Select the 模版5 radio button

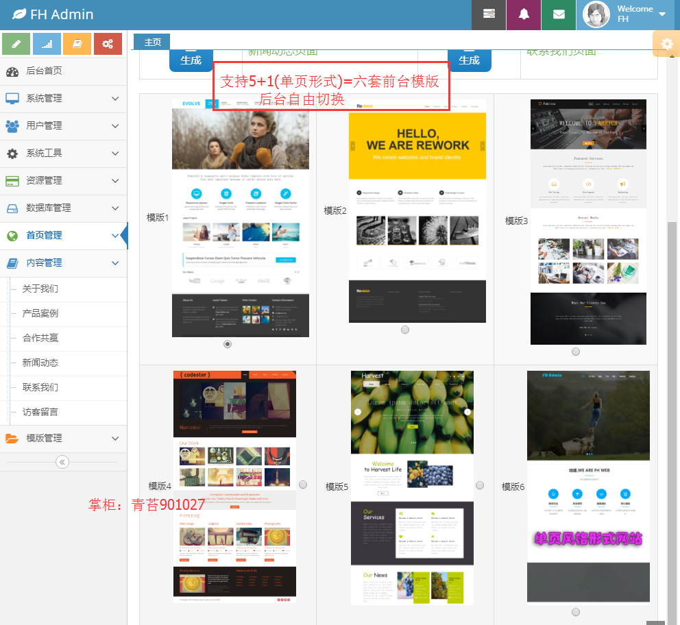[480, 485]
